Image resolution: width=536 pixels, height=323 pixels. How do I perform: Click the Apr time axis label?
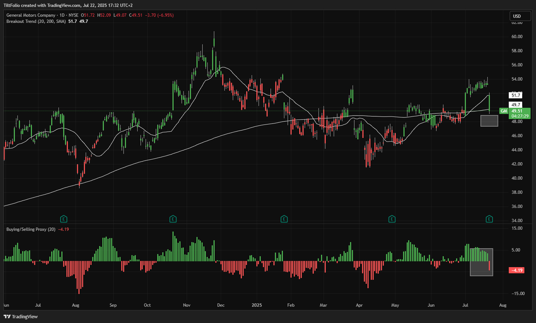point(359,306)
